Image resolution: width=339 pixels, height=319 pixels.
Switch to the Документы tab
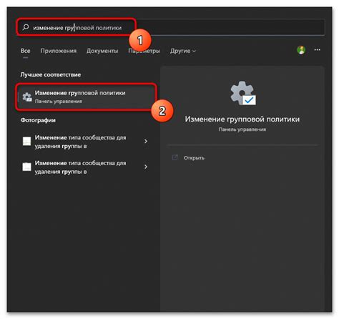(x=102, y=51)
